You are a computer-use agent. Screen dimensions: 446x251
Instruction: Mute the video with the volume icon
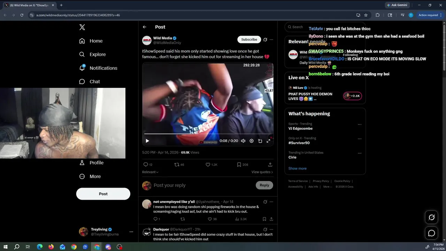tap(243, 141)
